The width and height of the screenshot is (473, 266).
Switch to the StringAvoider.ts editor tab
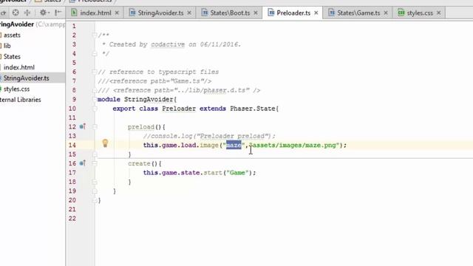pos(161,13)
